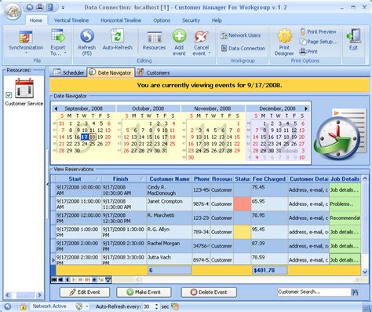Select the Customer Service calendar icon

tap(24, 88)
